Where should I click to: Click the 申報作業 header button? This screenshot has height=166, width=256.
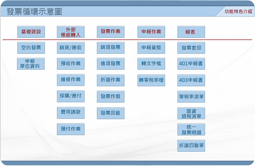coord(151,32)
